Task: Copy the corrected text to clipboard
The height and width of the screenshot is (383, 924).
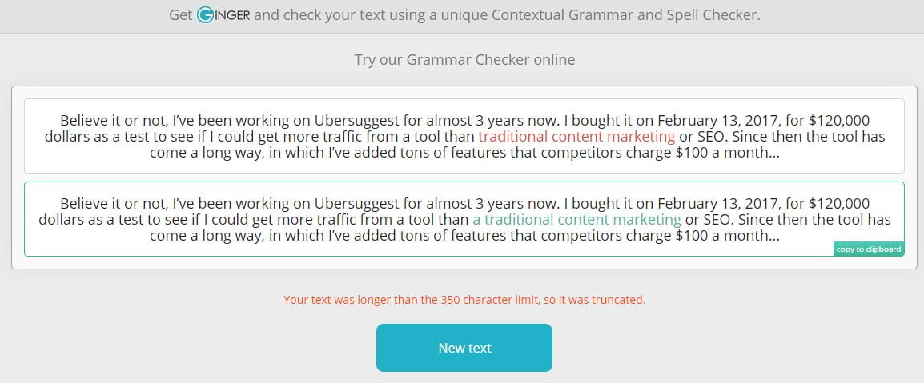Action: pos(869,249)
